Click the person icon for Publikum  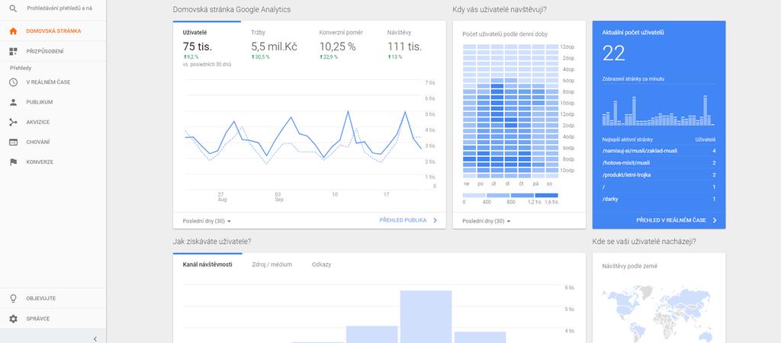coord(14,102)
